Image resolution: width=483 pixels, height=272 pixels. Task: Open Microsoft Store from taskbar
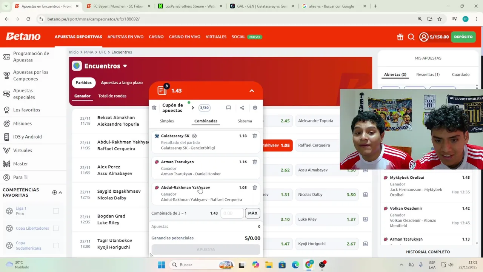point(282,265)
